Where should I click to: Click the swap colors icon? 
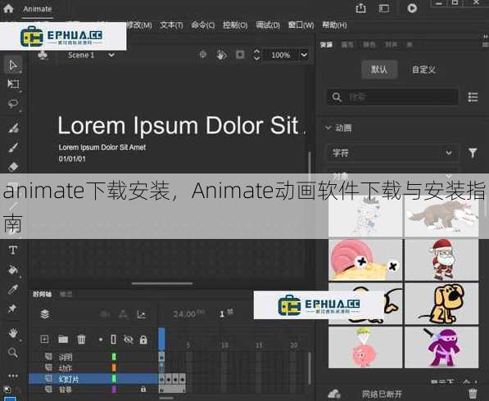[x=7, y=390]
